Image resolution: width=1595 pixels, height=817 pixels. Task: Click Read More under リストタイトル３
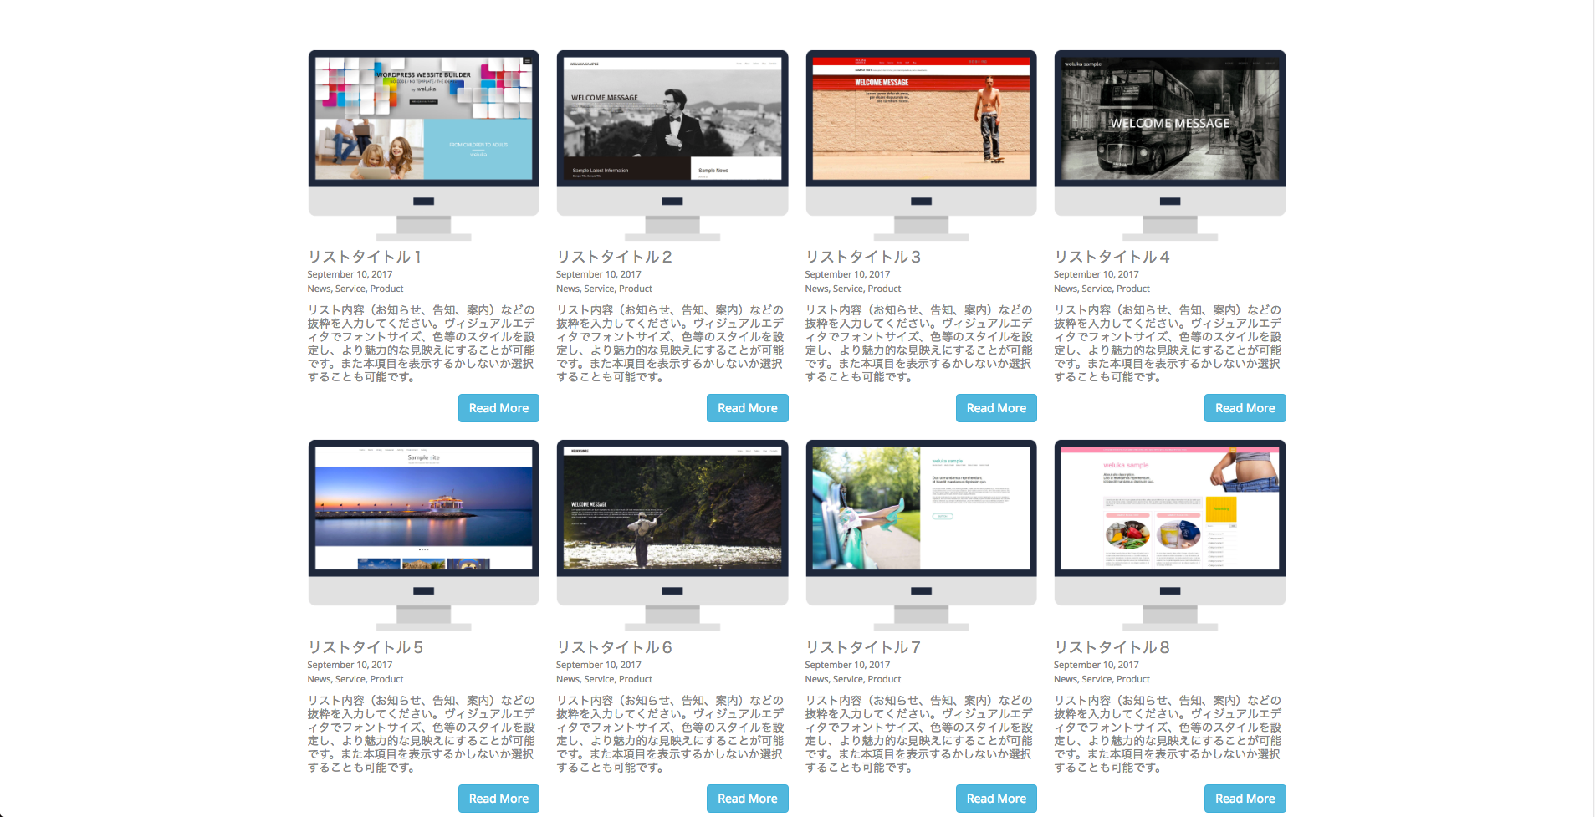tap(996, 408)
